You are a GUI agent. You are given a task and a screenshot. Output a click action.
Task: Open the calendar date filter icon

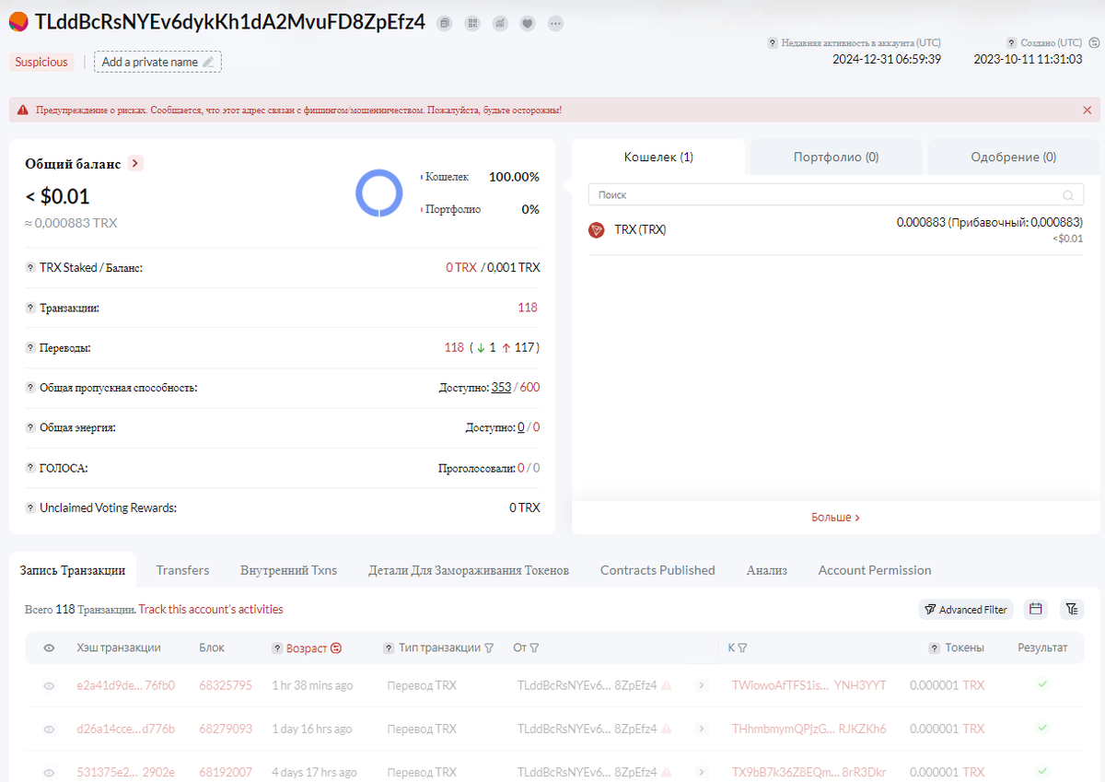tap(1036, 610)
